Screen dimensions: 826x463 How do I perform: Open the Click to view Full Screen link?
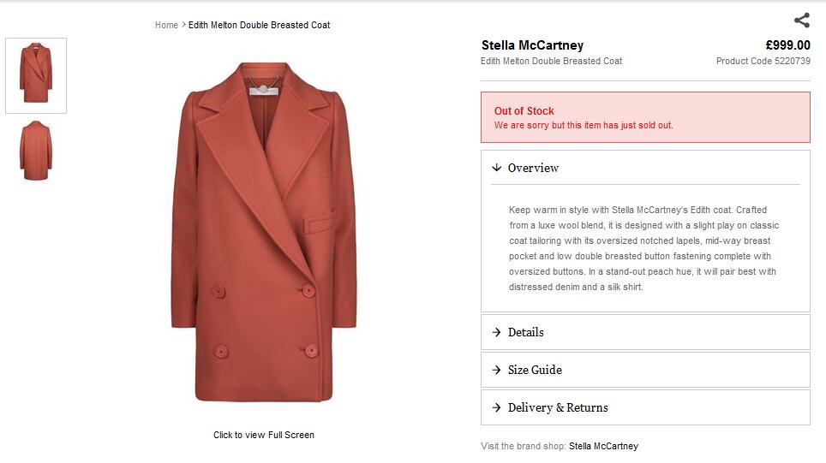click(264, 435)
